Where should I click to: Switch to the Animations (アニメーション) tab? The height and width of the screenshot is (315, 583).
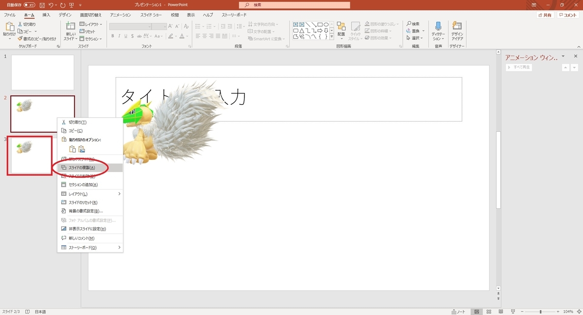120,15
